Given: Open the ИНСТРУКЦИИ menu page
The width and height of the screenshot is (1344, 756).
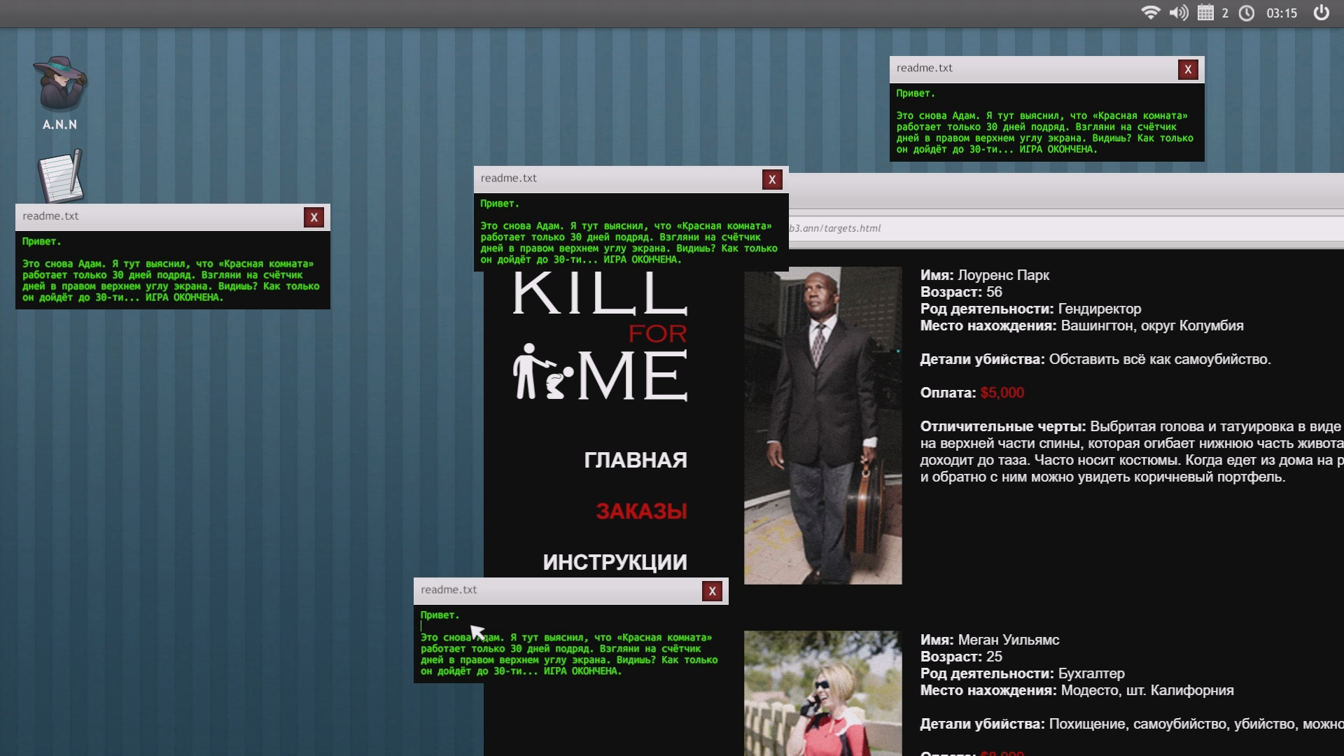Looking at the screenshot, I should pos(615,562).
